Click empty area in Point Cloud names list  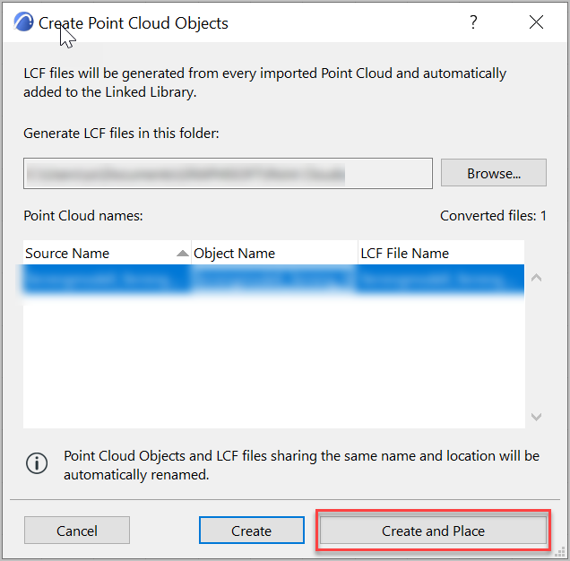point(273,362)
